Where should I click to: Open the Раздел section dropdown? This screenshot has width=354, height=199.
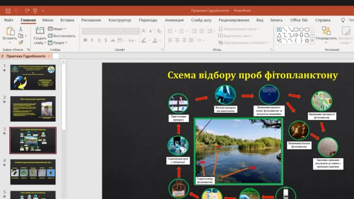(58, 43)
